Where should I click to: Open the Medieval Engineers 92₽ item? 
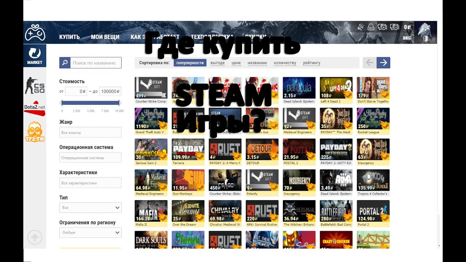click(299, 121)
